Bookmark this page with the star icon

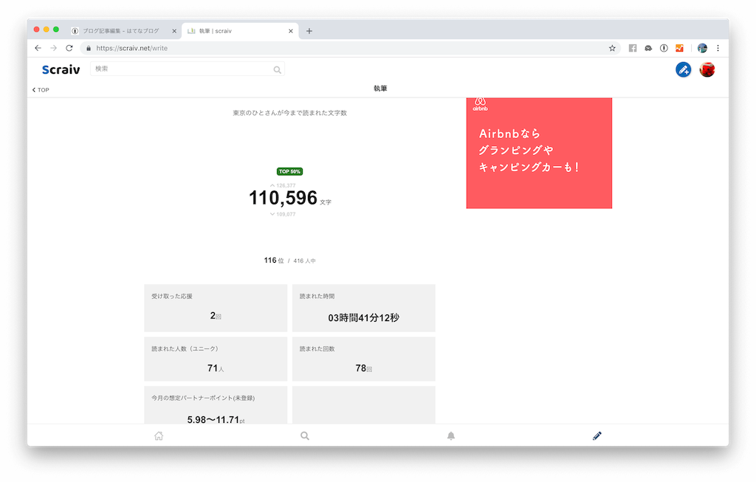tap(612, 48)
